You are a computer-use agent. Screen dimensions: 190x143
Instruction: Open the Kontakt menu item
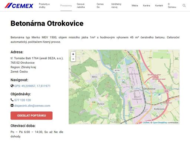coord(159,6)
